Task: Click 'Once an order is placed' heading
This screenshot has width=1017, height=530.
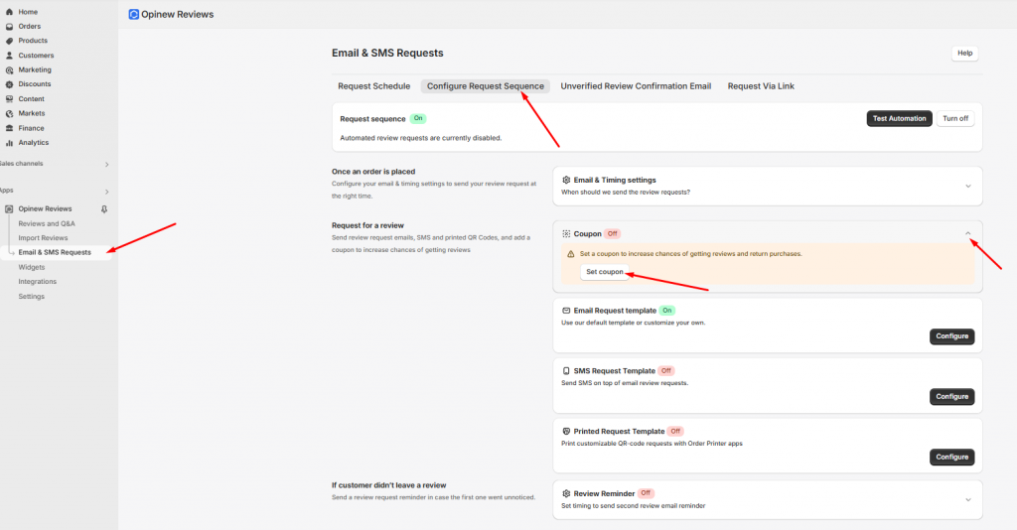Action: point(373,172)
